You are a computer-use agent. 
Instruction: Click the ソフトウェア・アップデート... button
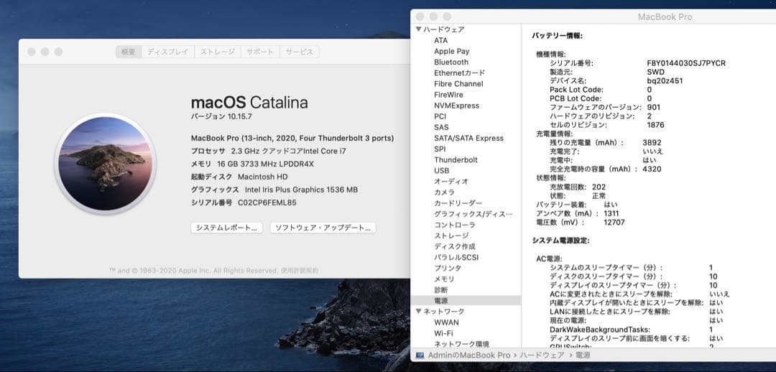[x=323, y=228]
